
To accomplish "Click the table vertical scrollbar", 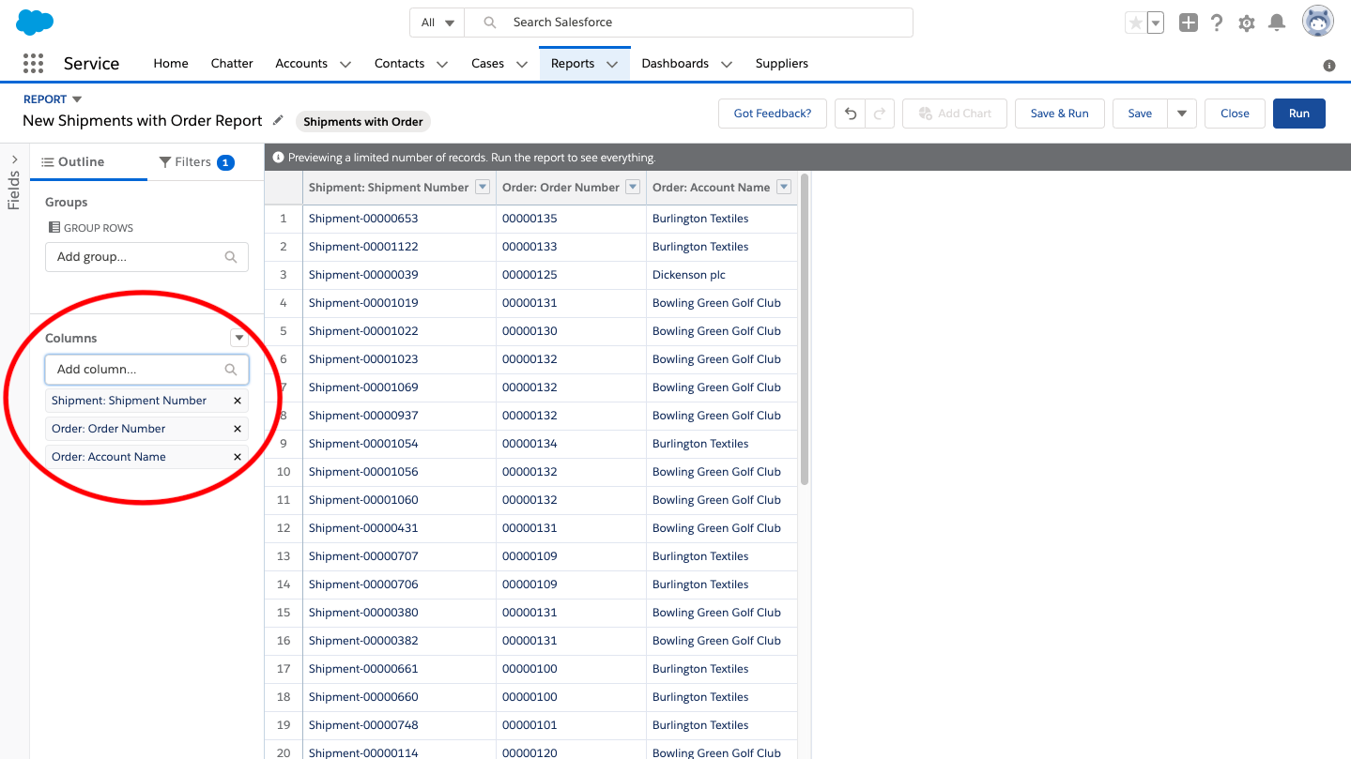I will point(805,328).
